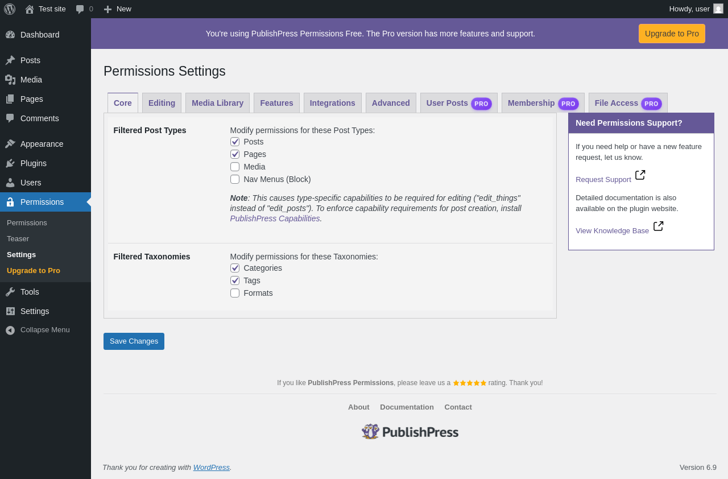Viewport: 728px width, 479px height.
Task: Select the Features tab
Action: click(x=276, y=103)
